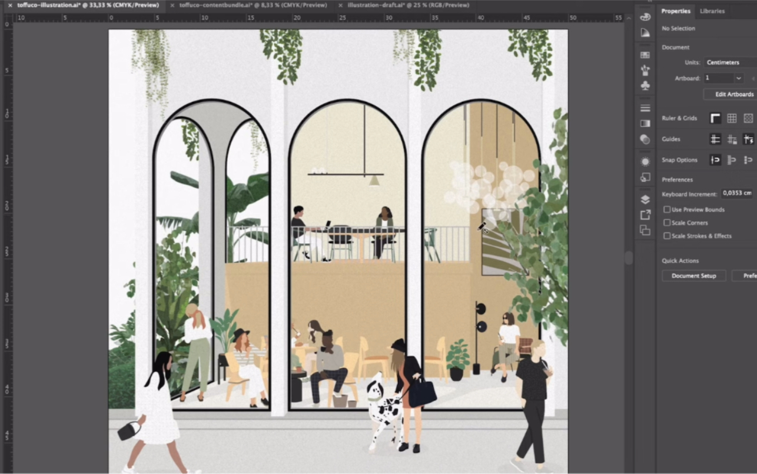The image size is (757, 474).
Task: Click the "Quick Actions" heading
Action: 680,261
